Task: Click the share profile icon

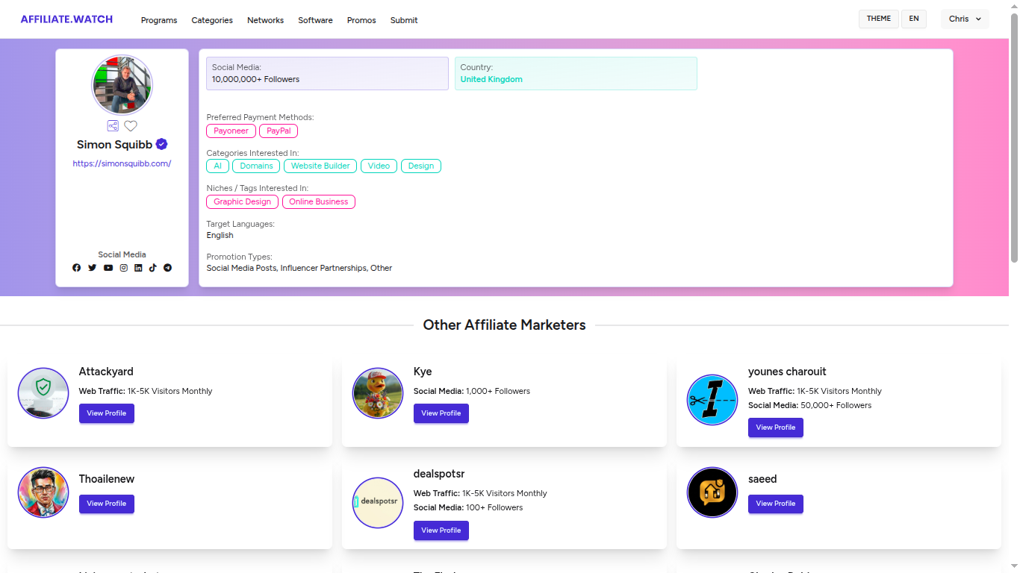Action: pos(113,125)
